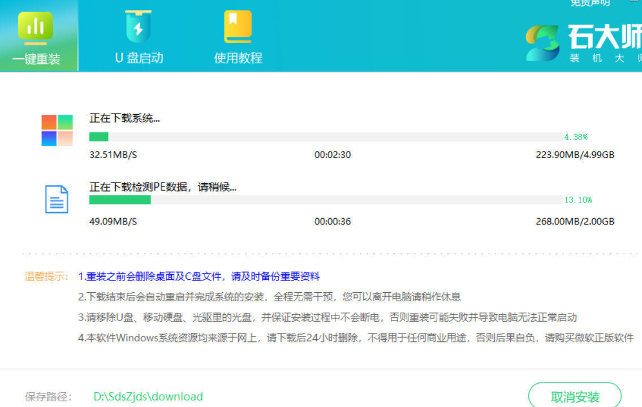Click the 00:00:36 remaining time text

click(x=333, y=222)
